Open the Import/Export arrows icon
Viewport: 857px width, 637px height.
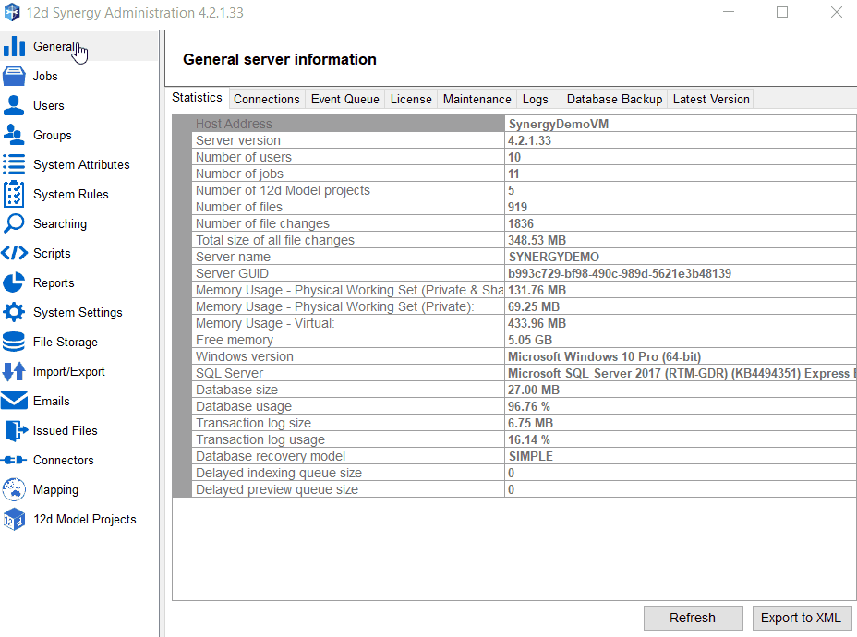tap(14, 371)
